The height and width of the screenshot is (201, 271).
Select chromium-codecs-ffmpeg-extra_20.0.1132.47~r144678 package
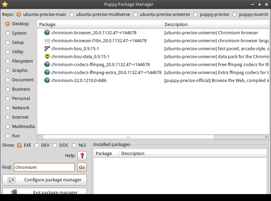click(106, 72)
